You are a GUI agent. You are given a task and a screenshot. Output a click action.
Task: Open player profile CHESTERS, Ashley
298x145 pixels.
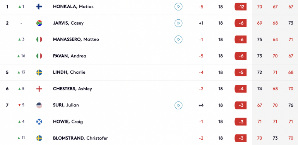pos(73,89)
